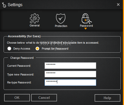The image size is (124, 105).
Task: Select the Deny Access radio button
Action: 9,49
